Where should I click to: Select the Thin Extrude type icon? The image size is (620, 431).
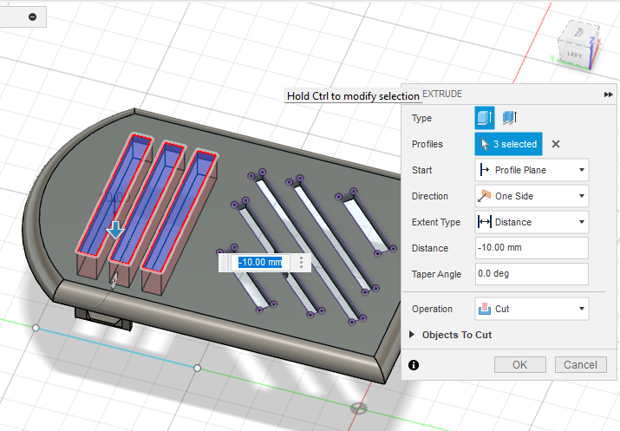[x=510, y=118]
